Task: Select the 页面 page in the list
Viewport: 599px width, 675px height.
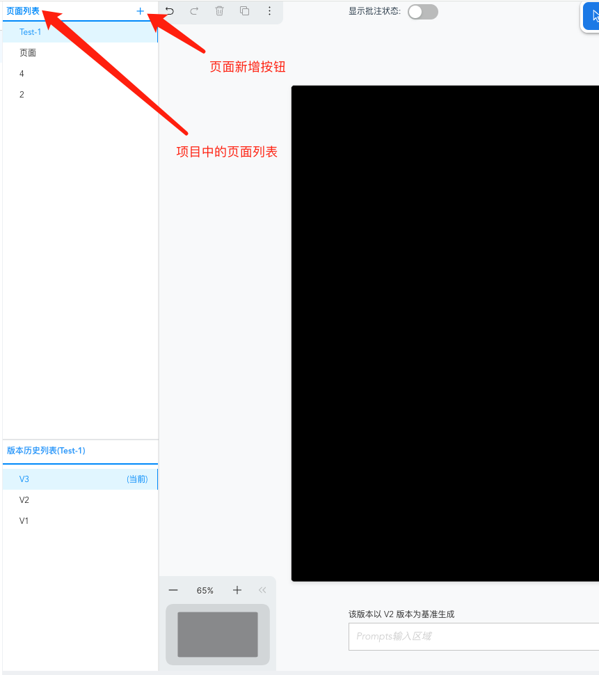Action: 28,52
